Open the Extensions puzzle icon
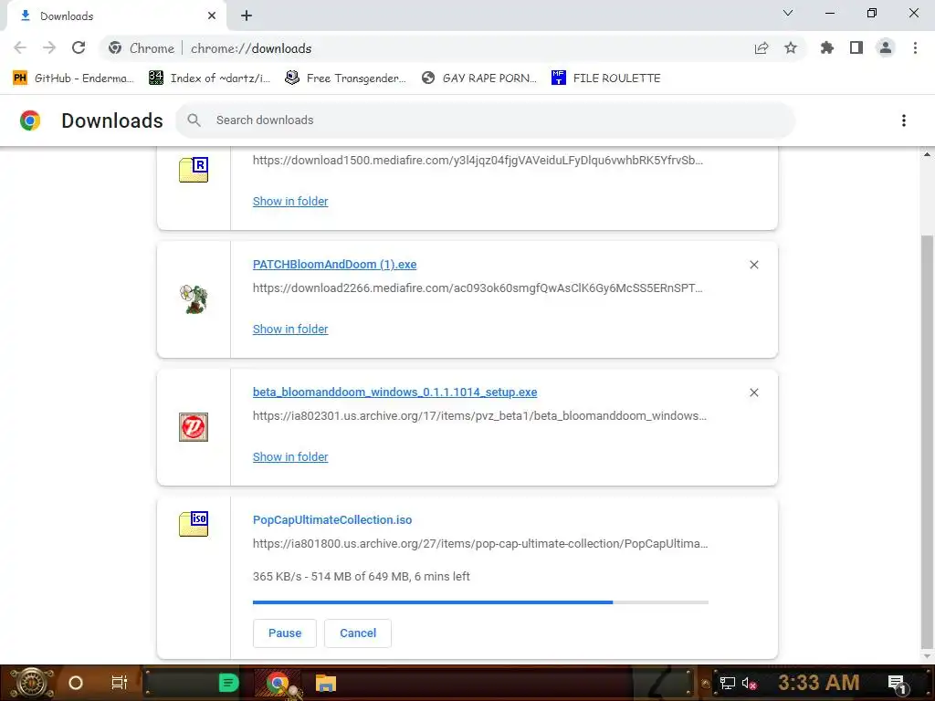Viewport: 935px width, 701px height. tap(827, 47)
